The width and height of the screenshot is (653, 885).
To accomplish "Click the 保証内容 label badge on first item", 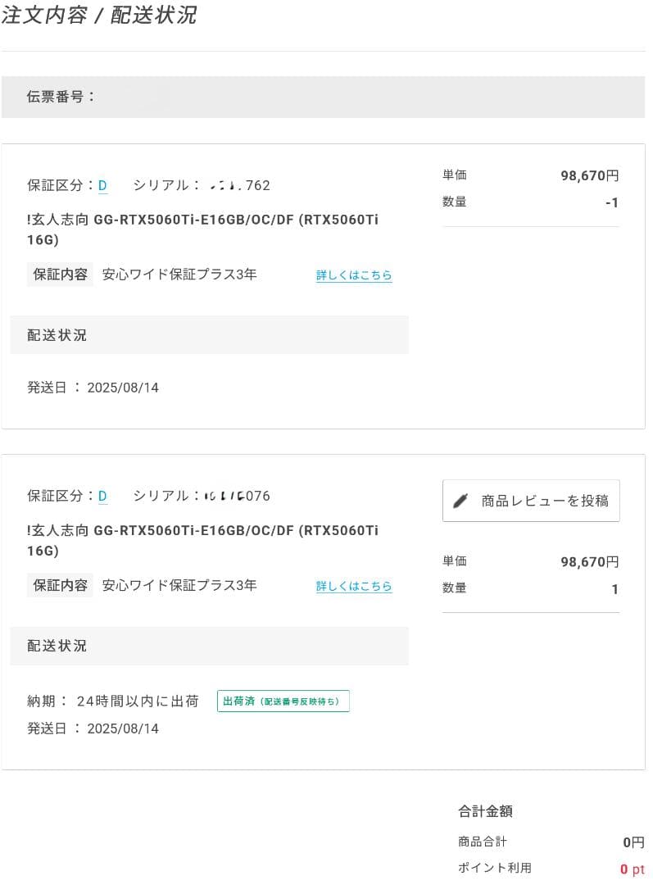I will [x=60, y=275].
